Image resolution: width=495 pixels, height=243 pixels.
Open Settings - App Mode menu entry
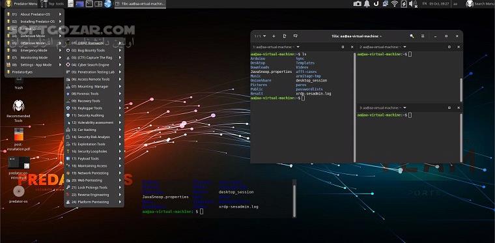(x=35, y=64)
